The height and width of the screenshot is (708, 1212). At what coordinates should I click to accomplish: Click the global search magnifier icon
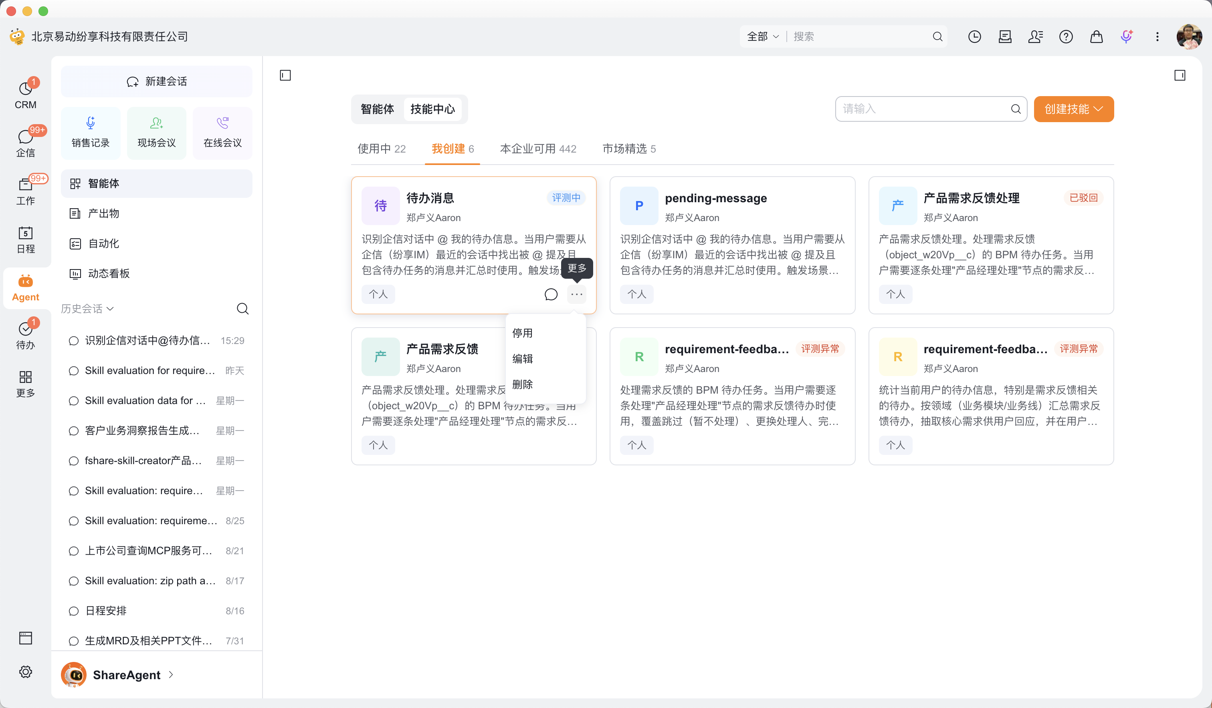pos(937,36)
